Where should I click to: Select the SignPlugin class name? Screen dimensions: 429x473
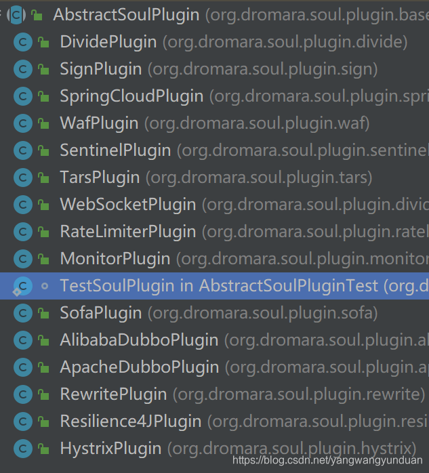(101, 69)
